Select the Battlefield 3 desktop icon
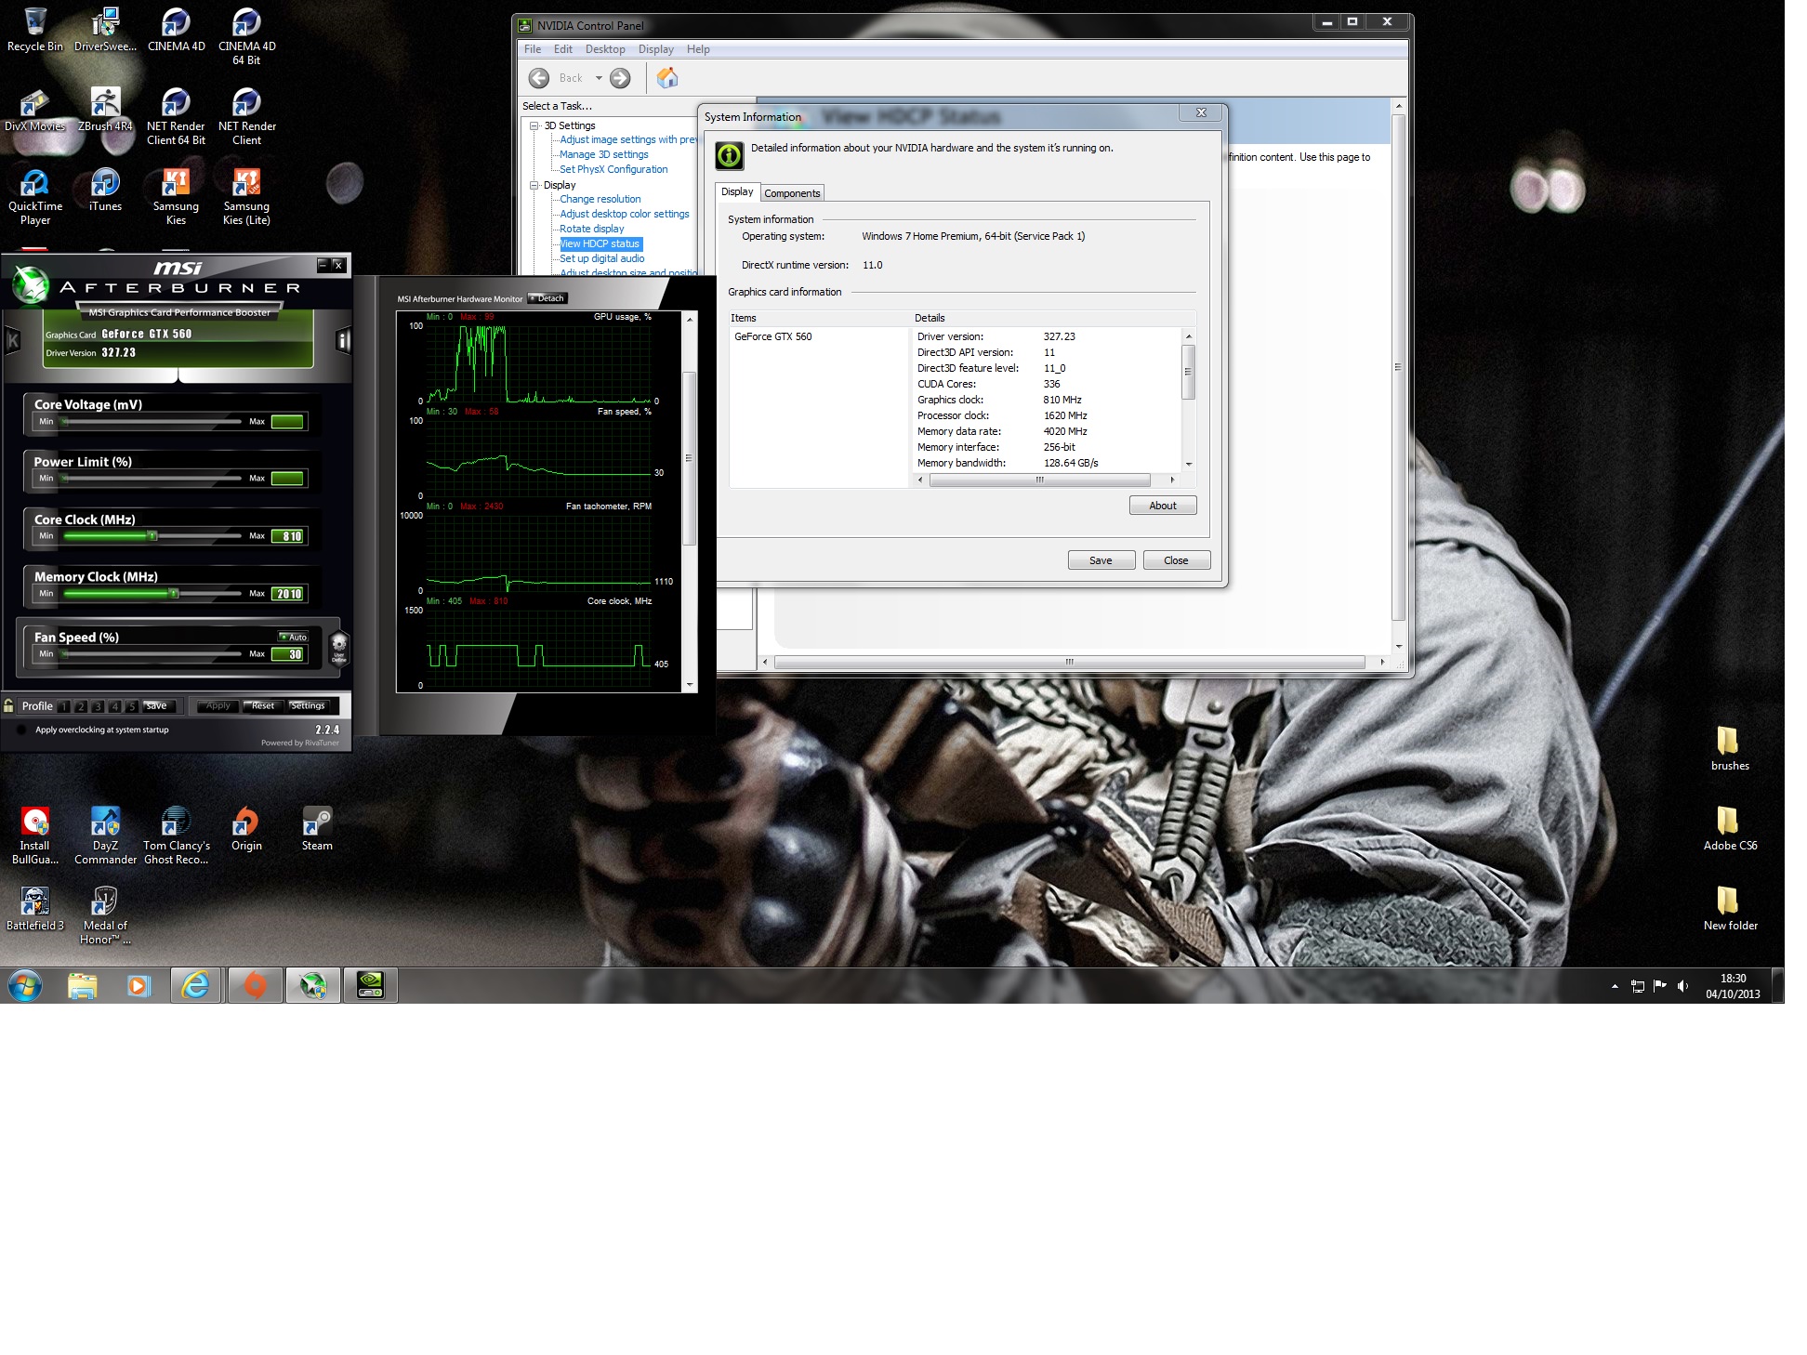The width and height of the screenshot is (1807, 1355). point(35,908)
